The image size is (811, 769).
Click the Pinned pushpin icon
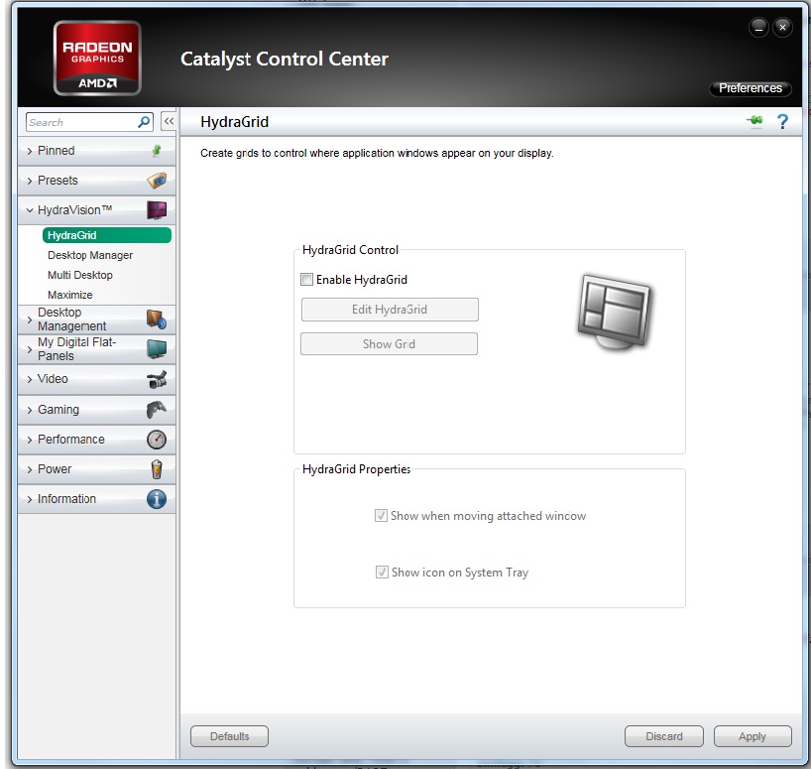coord(157,151)
